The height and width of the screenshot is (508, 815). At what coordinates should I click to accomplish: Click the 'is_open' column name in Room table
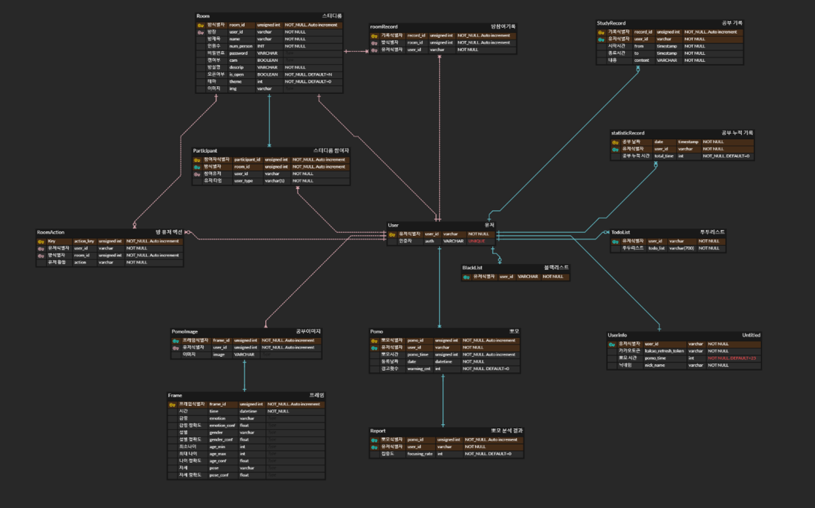[237, 74]
